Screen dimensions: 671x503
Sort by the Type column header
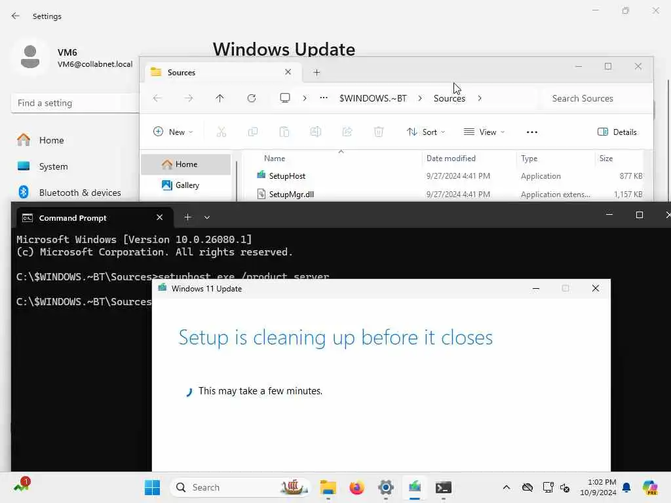pyautogui.click(x=529, y=158)
